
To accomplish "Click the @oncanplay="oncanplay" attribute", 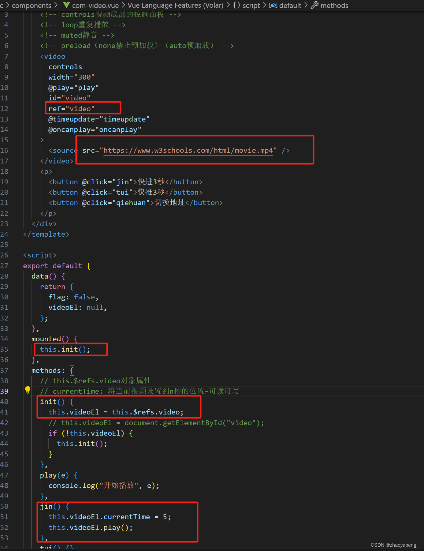I will click(x=95, y=129).
